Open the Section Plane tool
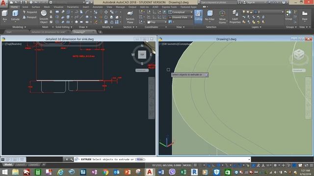314x176 pixels. [130, 17]
